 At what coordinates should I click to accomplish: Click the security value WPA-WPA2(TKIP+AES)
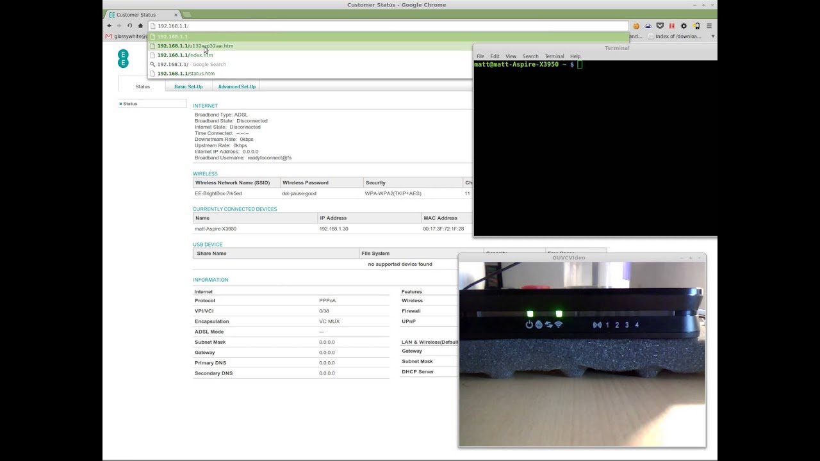pyautogui.click(x=393, y=193)
